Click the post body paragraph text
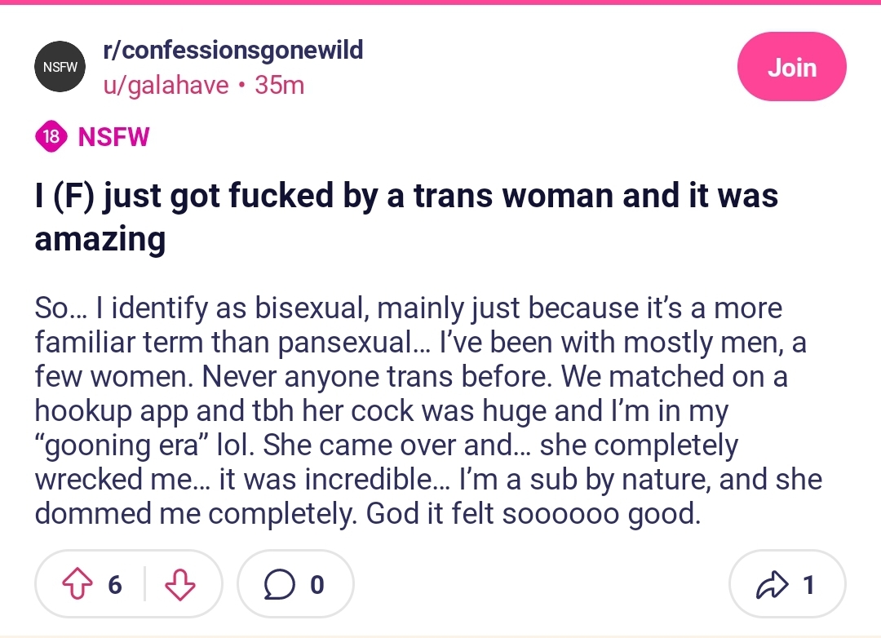Viewport: 881px width, 638px height. tap(428, 410)
